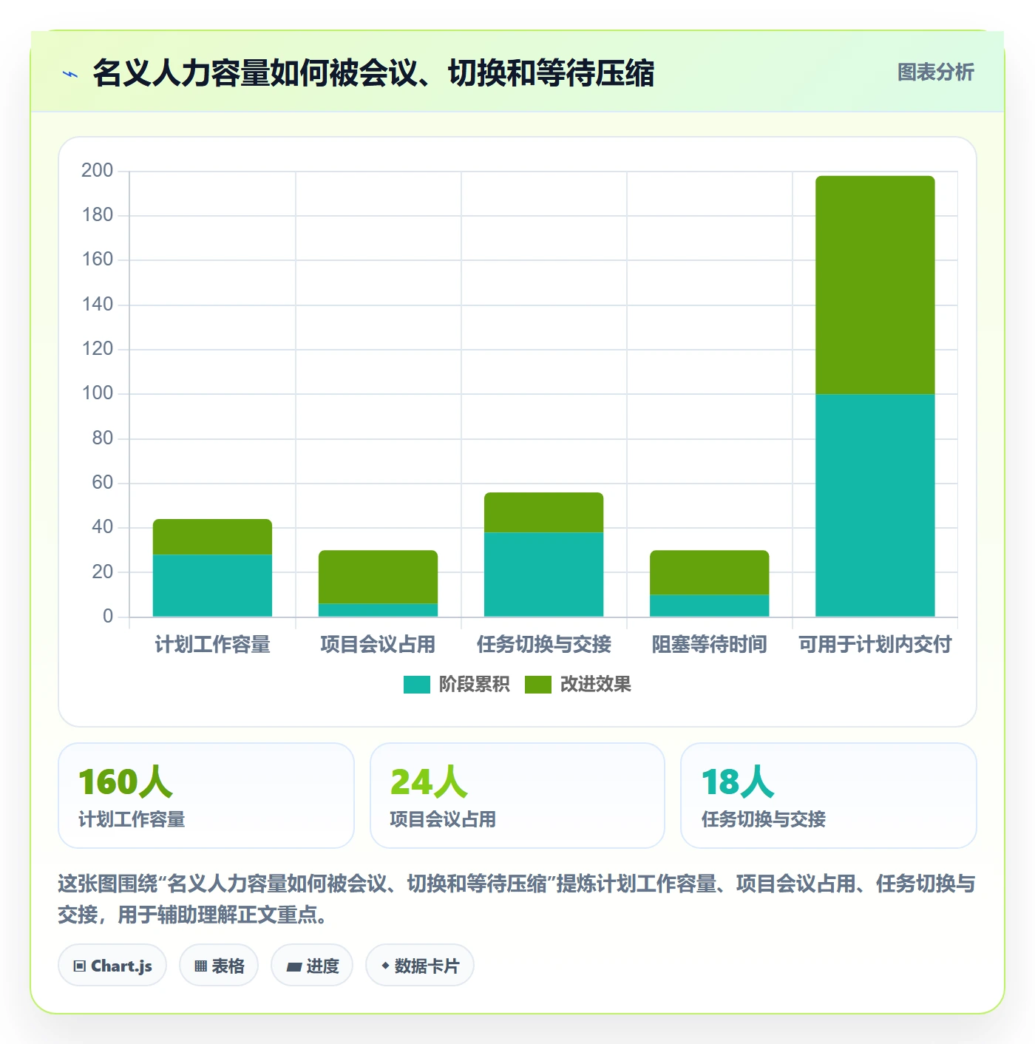
Task: Click the green segment of 可用于计划内交付 bar
Action: (875, 285)
